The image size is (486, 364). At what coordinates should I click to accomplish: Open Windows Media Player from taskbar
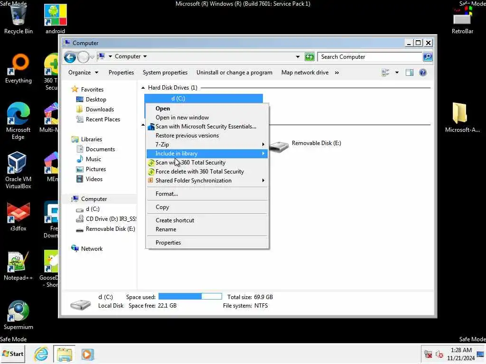[x=87, y=354]
